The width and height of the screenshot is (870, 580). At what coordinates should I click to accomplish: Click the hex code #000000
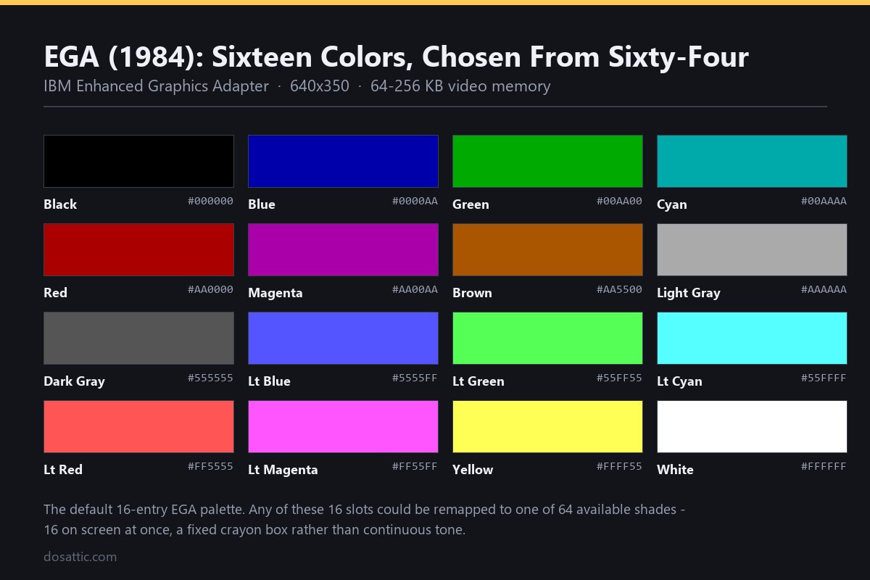click(210, 201)
